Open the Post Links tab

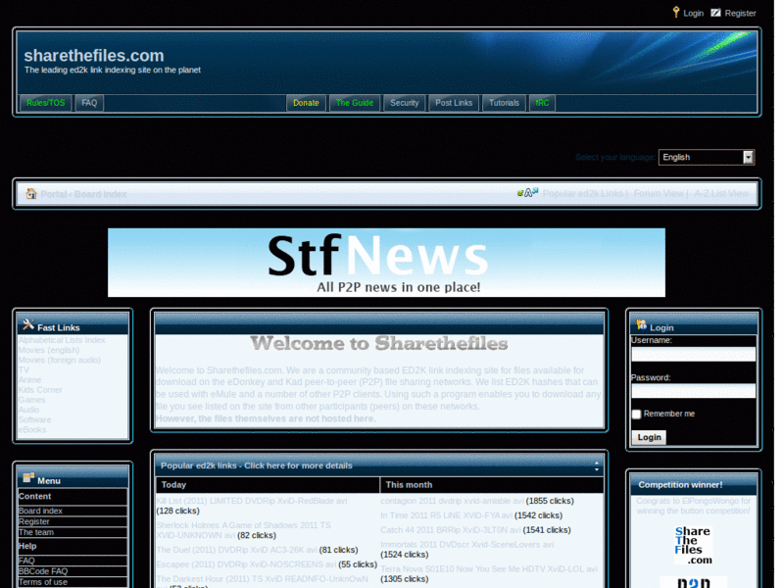pyautogui.click(x=454, y=103)
